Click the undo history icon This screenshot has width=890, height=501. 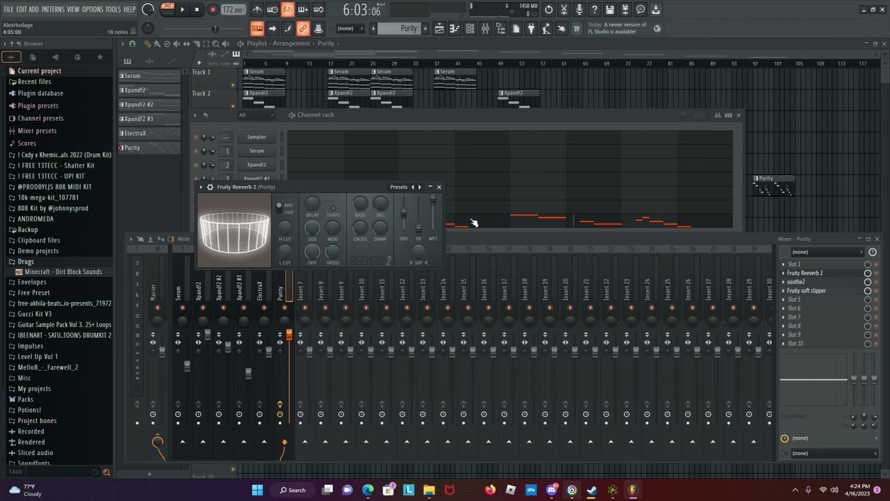point(548,10)
